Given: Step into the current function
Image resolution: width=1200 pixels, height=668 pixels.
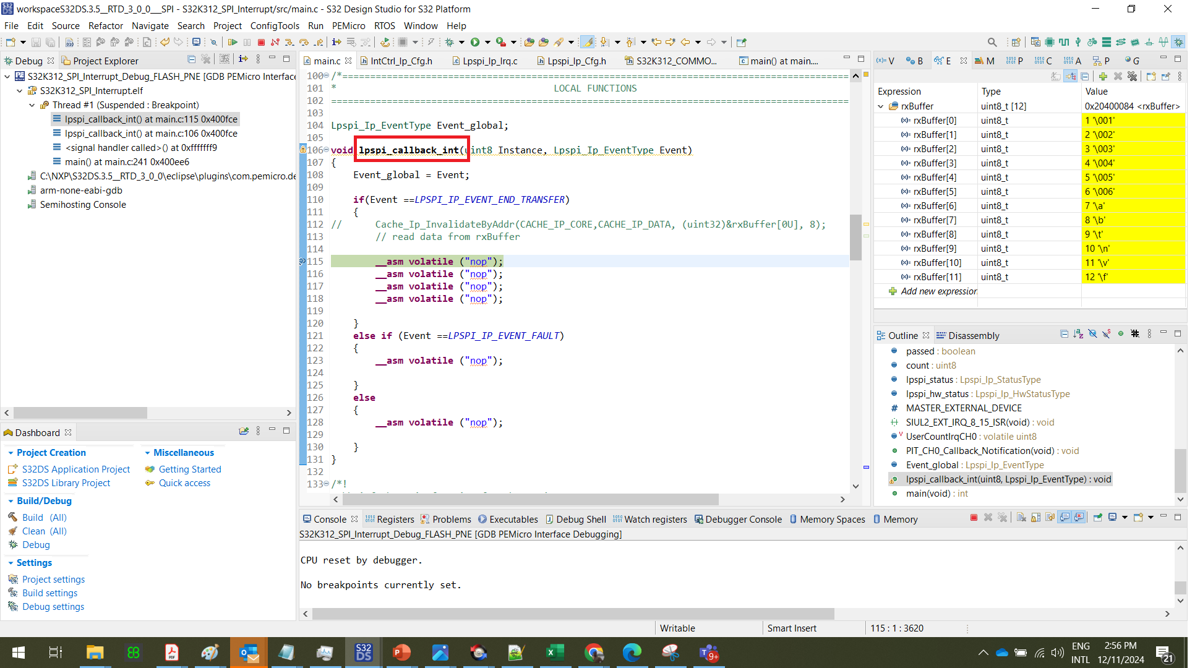Looking at the screenshot, I should 289,42.
